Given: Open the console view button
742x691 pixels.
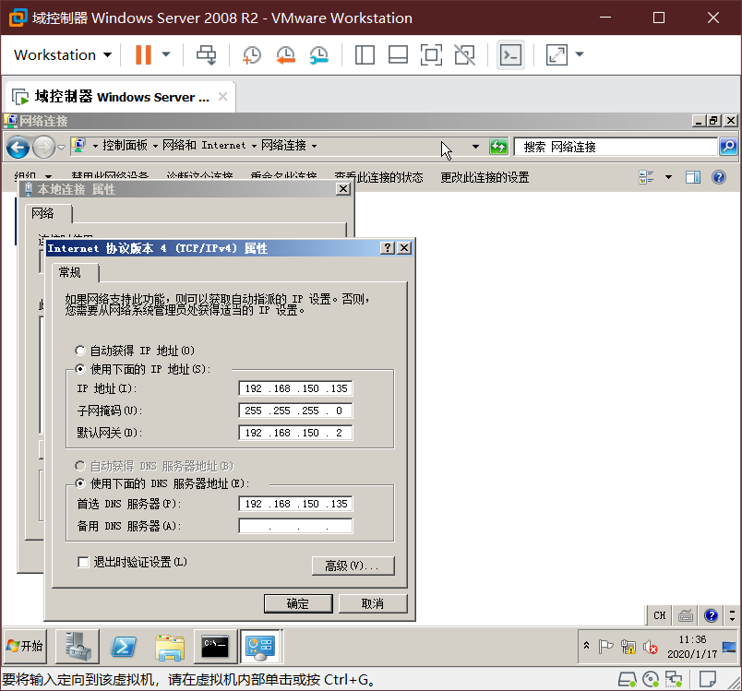Looking at the screenshot, I should [x=510, y=54].
